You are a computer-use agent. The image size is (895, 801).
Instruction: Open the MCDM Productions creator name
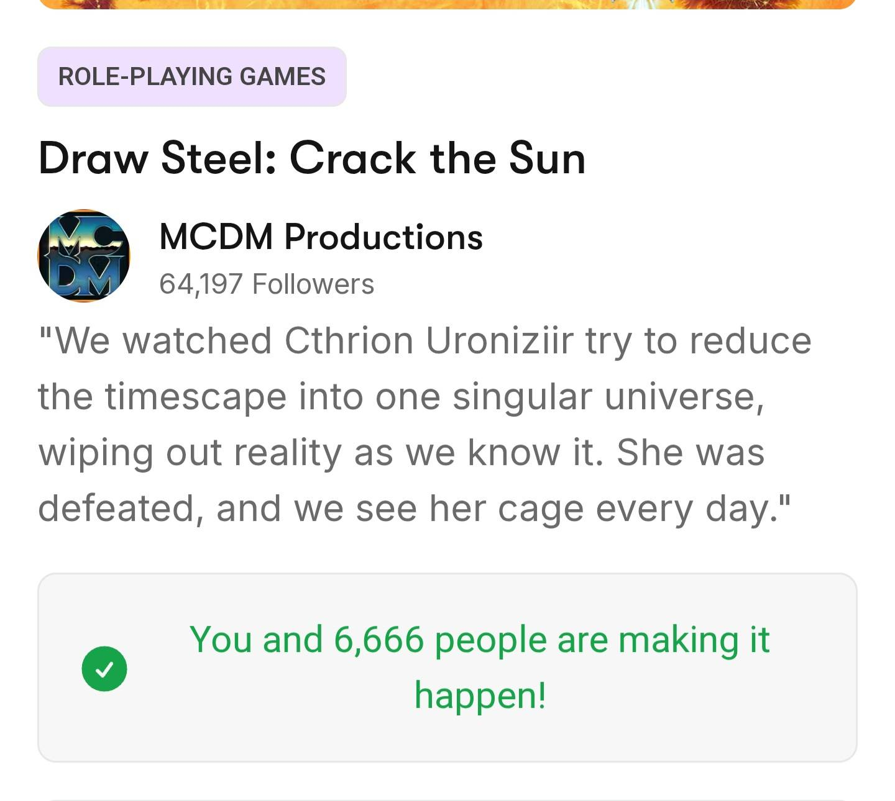tap(321, 237)
